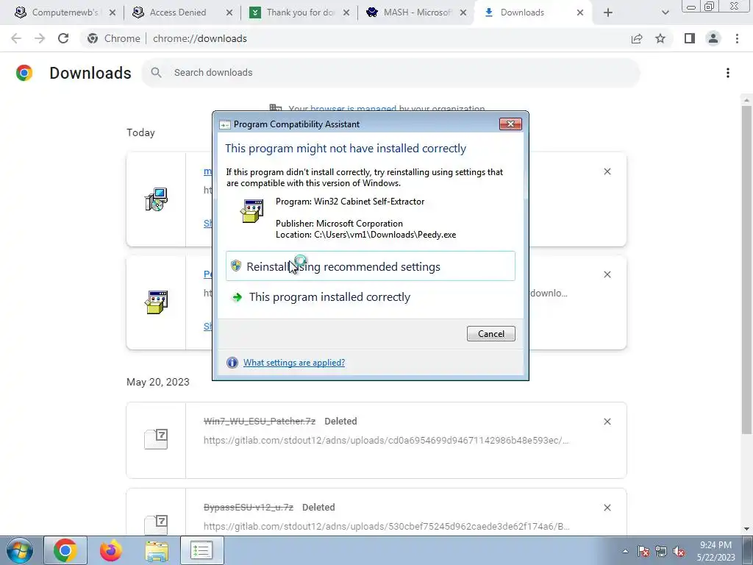Reload the downloads page
The width and height of the screenshot is (753, 565).
(63, 38)
